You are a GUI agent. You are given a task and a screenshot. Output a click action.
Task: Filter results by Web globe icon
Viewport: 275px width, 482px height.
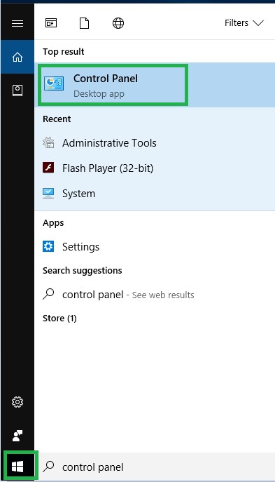pyautogui.click(x=118, y=23)
